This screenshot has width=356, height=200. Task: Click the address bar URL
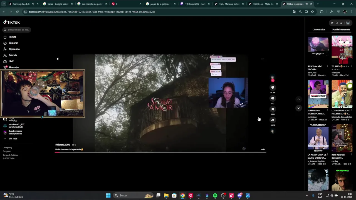92,12
